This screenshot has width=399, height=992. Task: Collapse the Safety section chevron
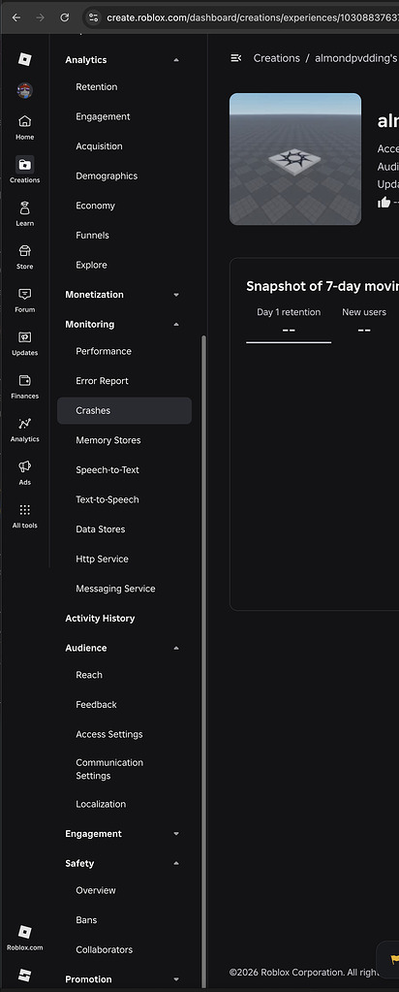[176, 864]
